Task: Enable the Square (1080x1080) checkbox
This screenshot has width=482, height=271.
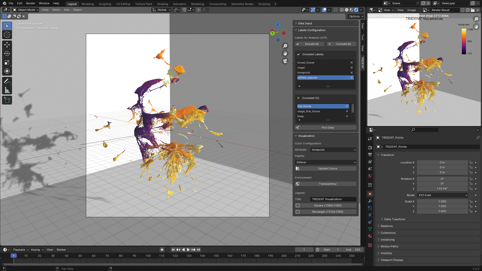Action: [x=298, y=205]
